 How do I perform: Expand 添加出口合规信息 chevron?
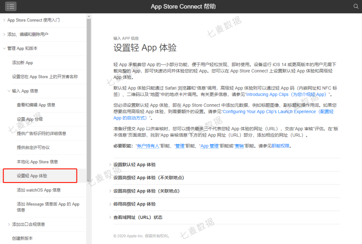[x=9, y=224]
